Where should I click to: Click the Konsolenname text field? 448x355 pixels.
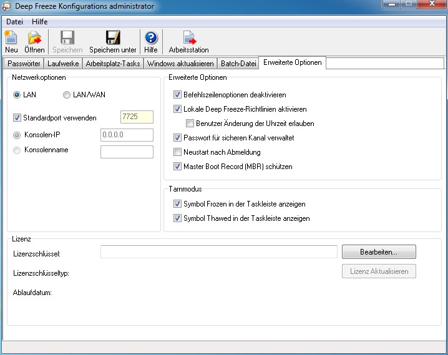(127, 152)
